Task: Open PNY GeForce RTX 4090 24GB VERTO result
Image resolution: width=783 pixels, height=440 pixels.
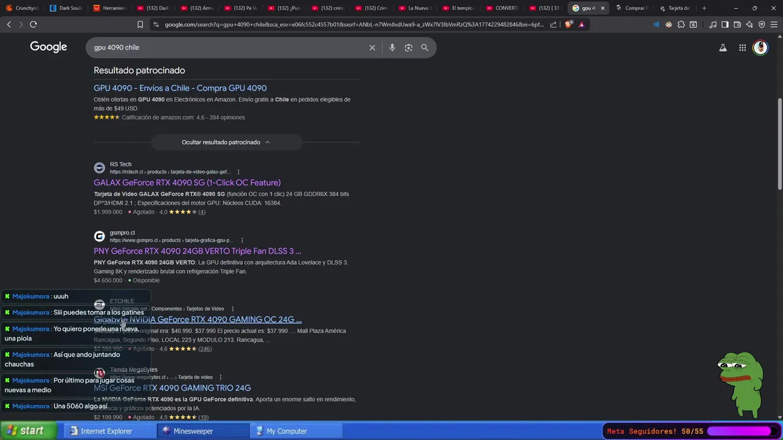Action: click(197, 251)
